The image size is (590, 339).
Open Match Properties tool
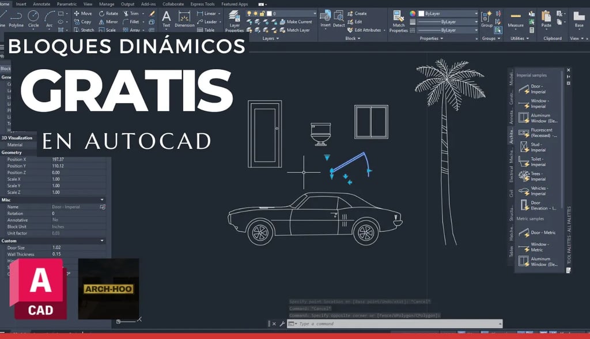tap(399, 21)
